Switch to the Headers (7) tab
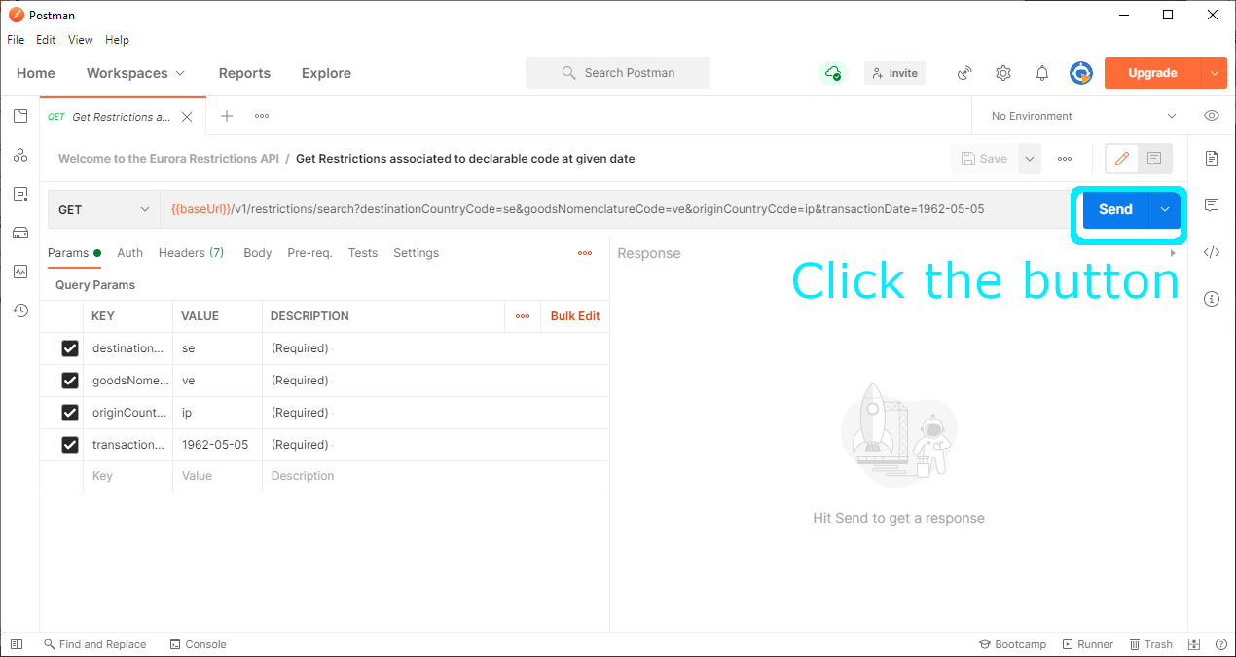 click(x=191, y=253)
